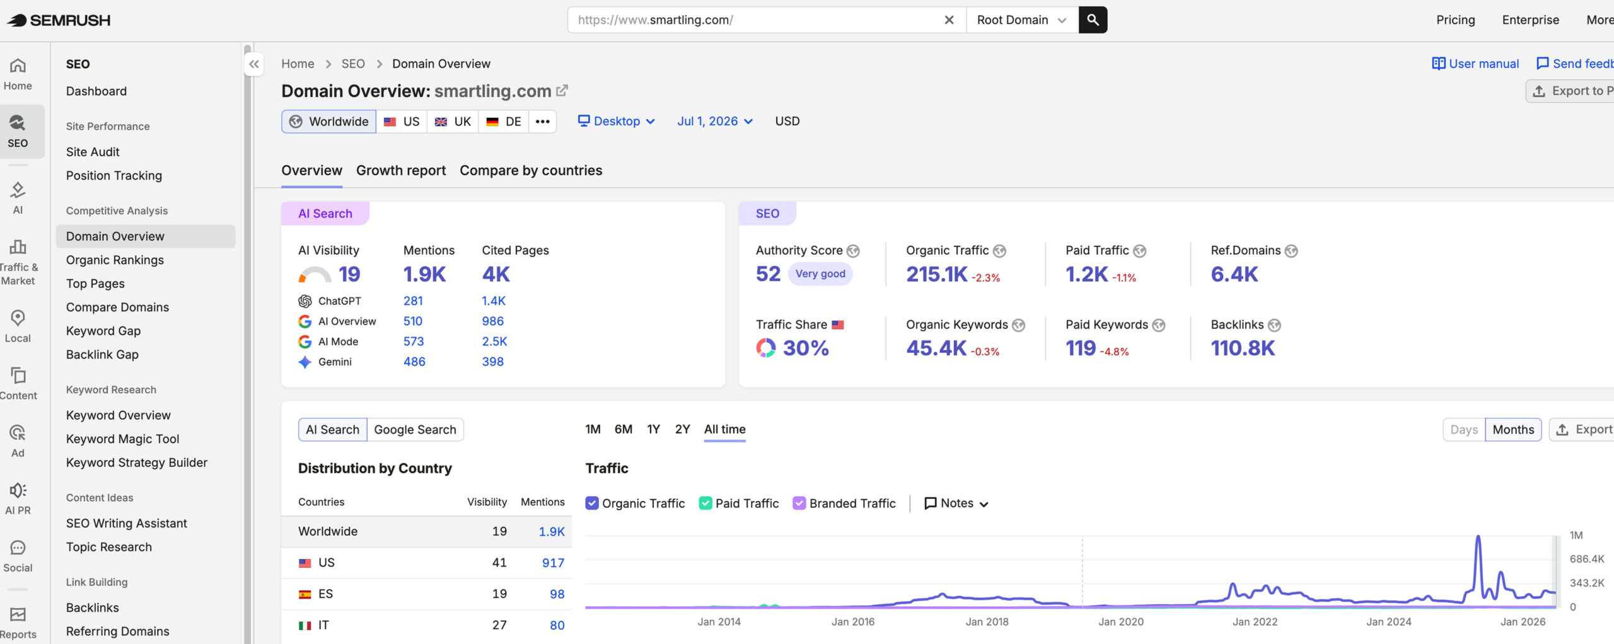The width and height of the screenshot is (1614, 644).
Task: Open the More menu in header
Action: pyautogui.click(x=1599, y=20)
